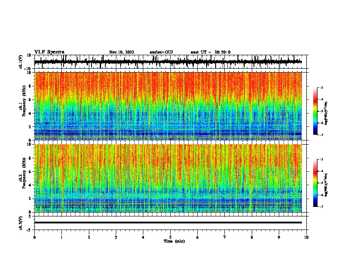
Task: Click the "-3" label atop ch.1 colorbar
Action: (x=321, y=87)
